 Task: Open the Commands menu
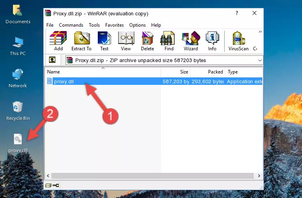[71, 25]
